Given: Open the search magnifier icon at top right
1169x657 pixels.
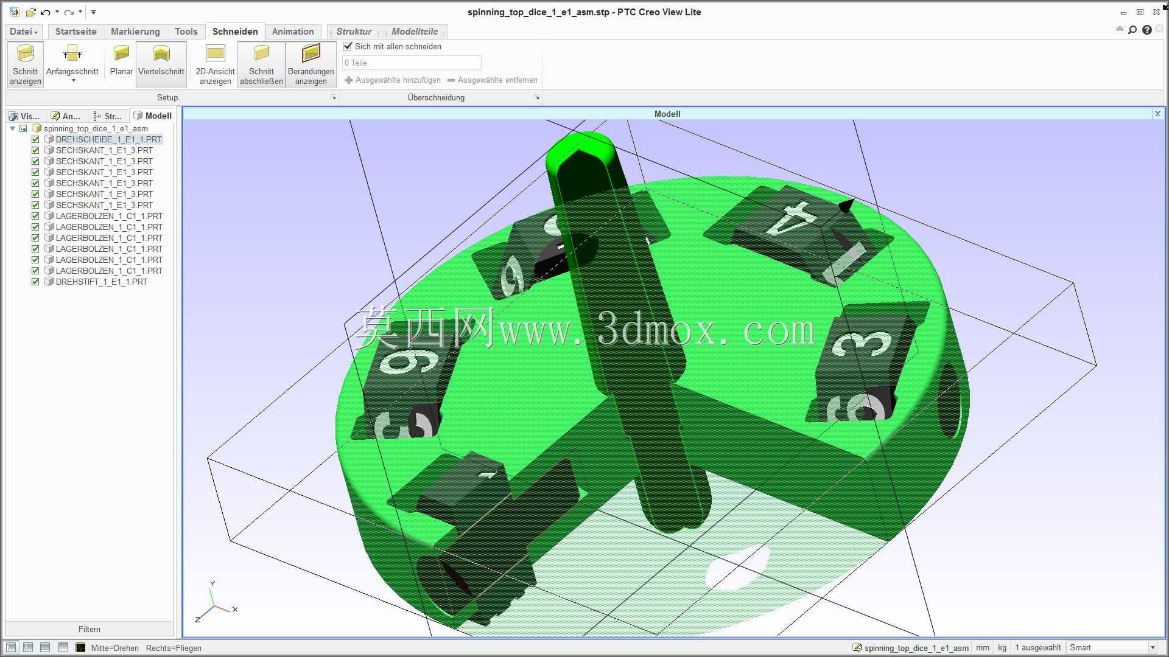Looking at the screenshot, I should click(x=1132, y=30).
